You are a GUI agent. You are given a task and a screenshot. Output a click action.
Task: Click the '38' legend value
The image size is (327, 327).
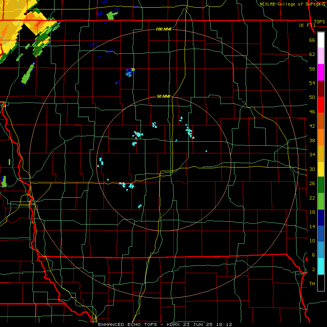312,140
